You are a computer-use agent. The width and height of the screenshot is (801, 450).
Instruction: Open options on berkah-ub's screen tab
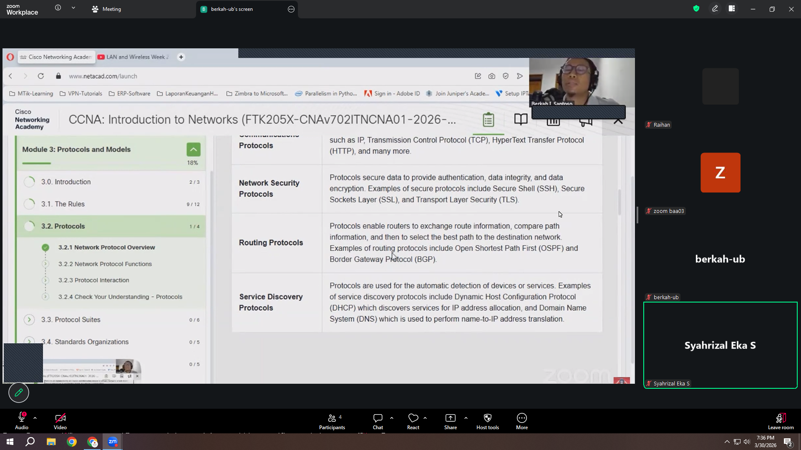(291, 9)
